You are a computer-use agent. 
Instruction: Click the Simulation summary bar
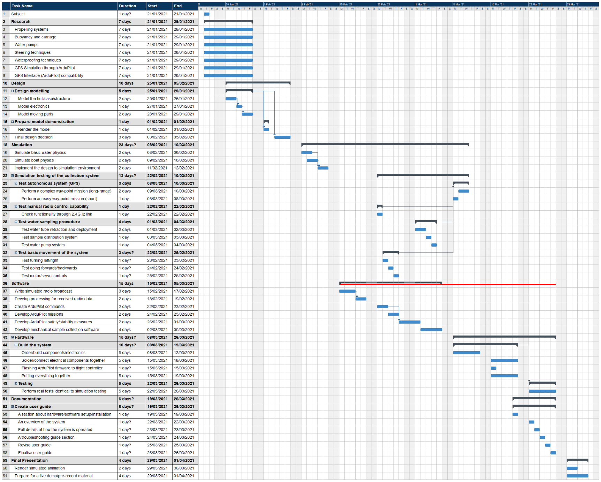385,144
